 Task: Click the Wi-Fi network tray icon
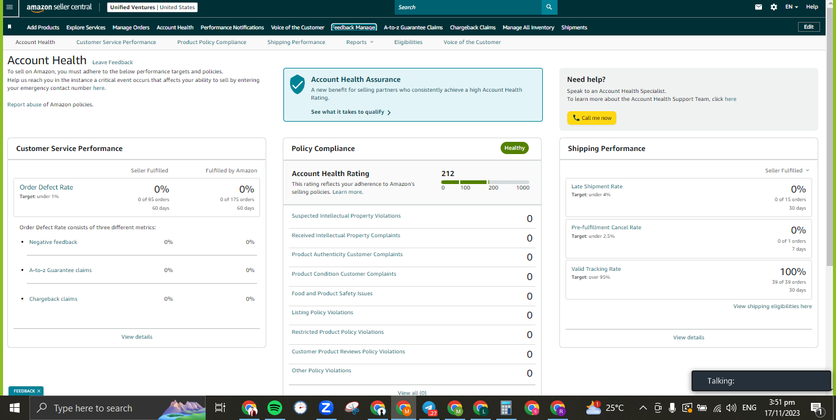717,408
